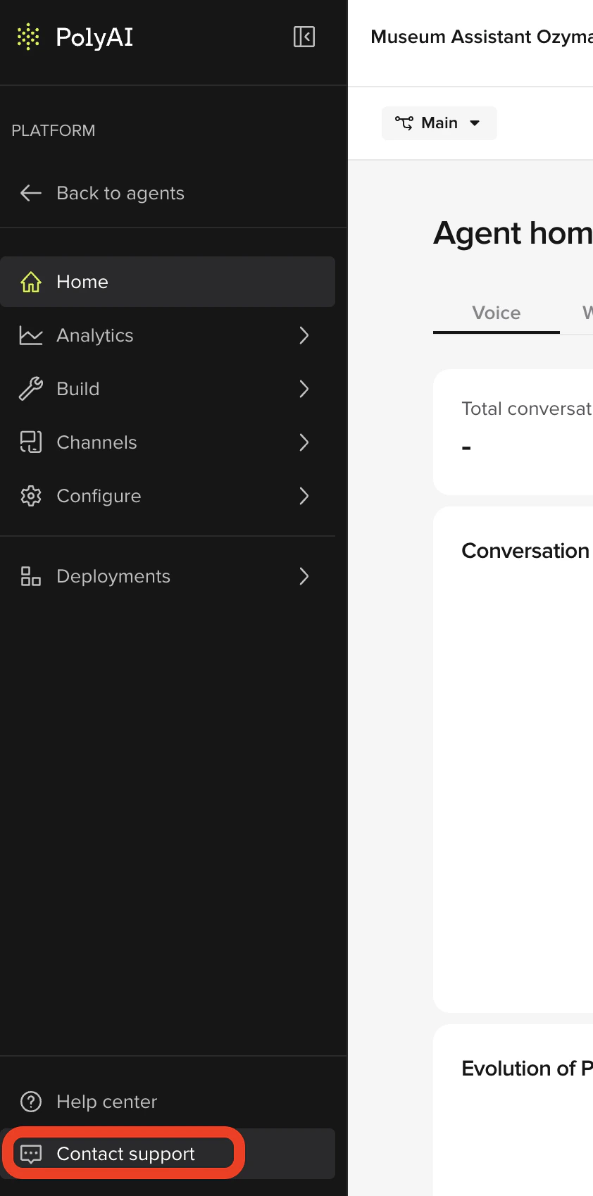Click the back arrow icon beside Back to agents

31,193
